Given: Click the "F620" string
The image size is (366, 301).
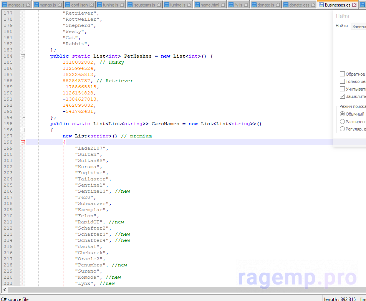Looking at the screenshot, I should pyautogui.click(x=84, y=197).
